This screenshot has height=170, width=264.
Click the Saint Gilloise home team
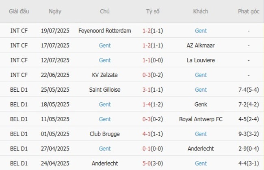[x=105, y=90]
